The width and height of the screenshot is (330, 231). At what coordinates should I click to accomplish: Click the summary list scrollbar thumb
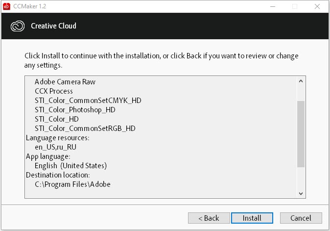301,134
